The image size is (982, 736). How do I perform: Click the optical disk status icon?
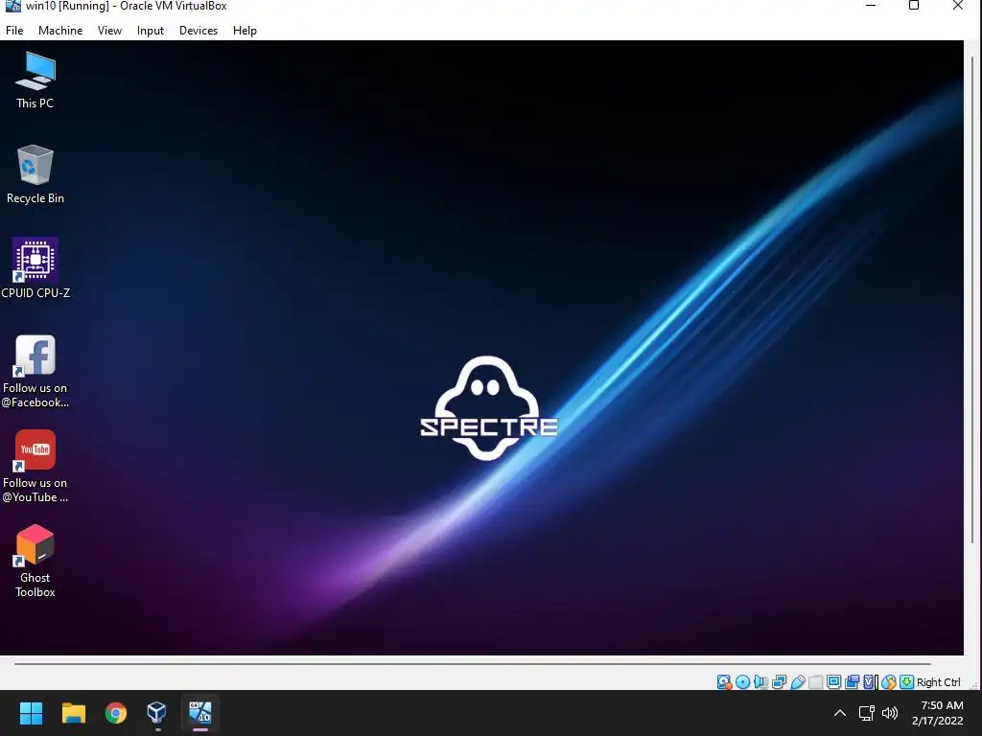[743, 682]
